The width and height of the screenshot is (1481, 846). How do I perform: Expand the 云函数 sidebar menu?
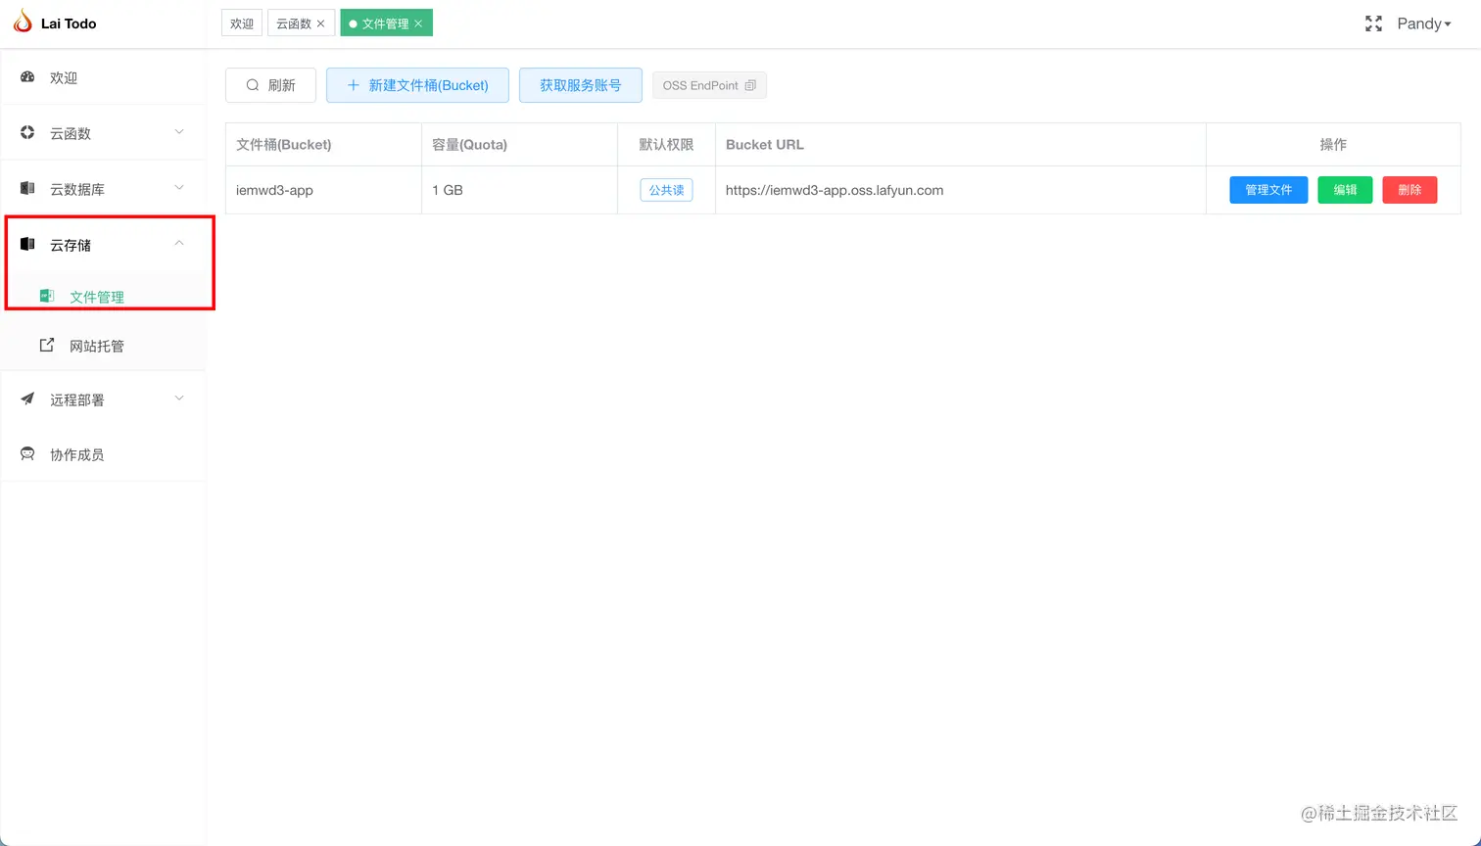click(103, 133)
